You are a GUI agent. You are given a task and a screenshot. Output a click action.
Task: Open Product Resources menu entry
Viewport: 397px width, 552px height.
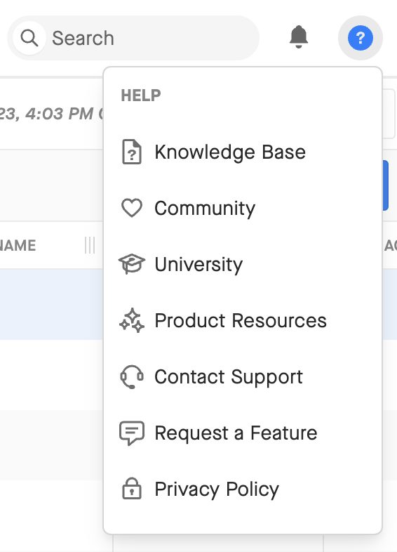243,321
